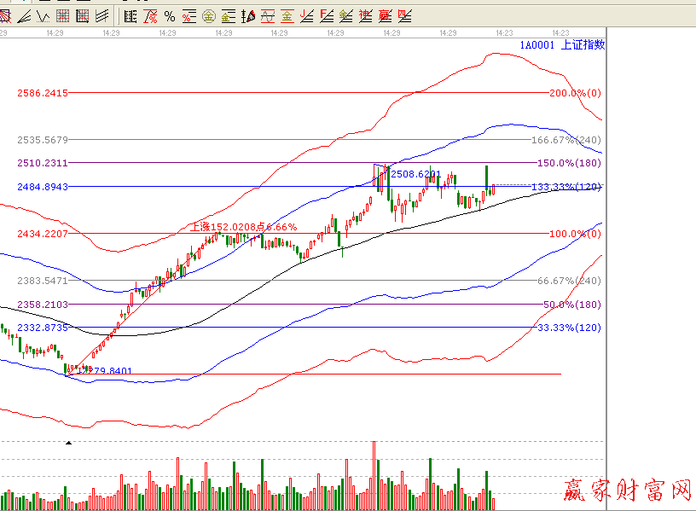Click the red 四 line tool icon

[403, 16]
